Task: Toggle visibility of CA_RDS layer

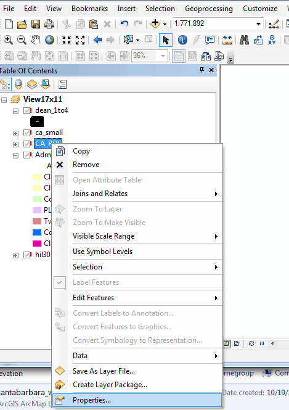Action: (x=27, y=144)
